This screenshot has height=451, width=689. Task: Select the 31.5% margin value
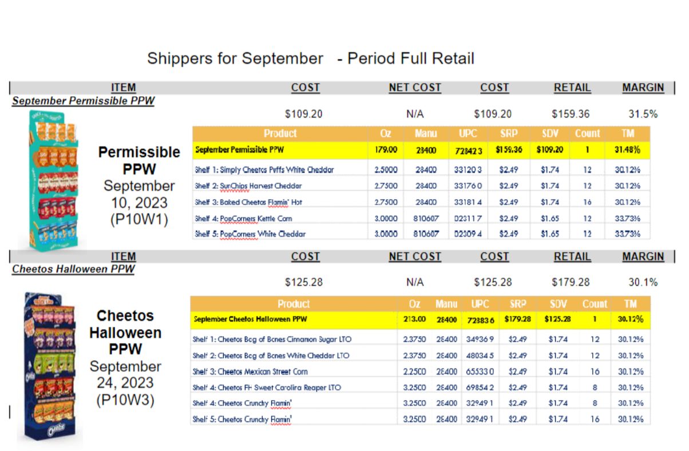643,114
